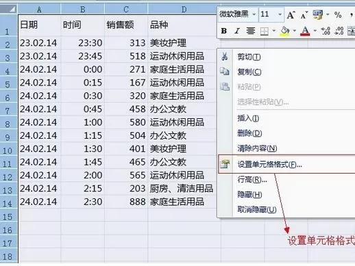Click the scissors icon beside 剪切

(225, 56)
